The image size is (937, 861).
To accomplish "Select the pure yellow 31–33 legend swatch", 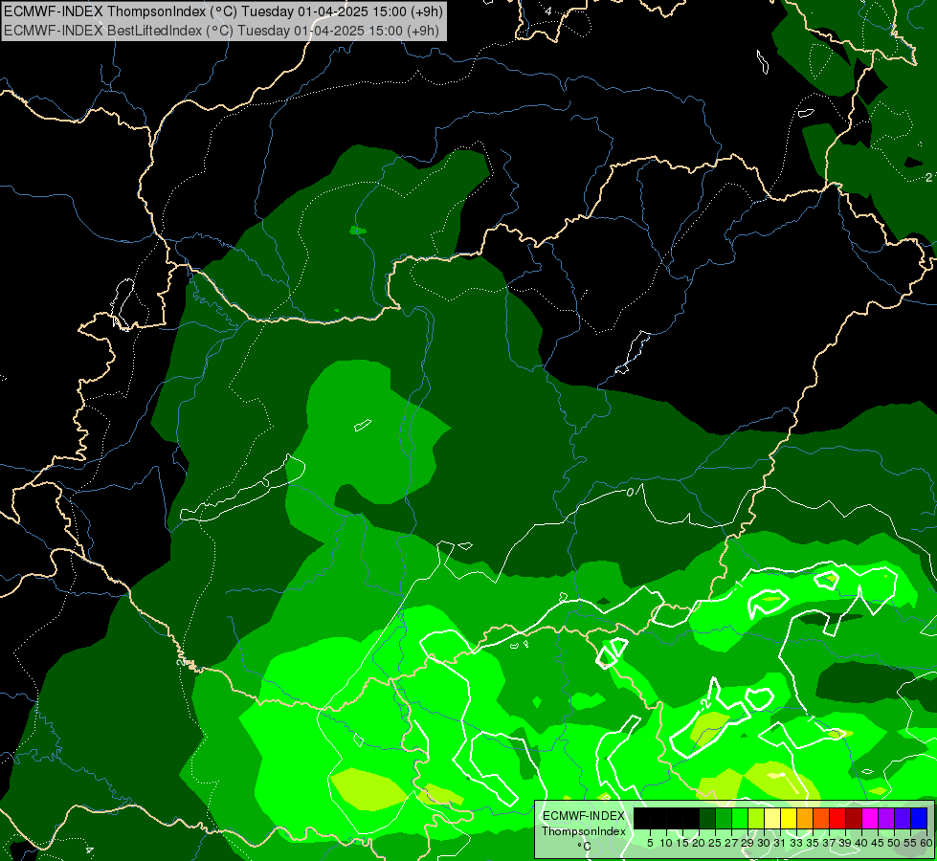I will pos(789,818).
